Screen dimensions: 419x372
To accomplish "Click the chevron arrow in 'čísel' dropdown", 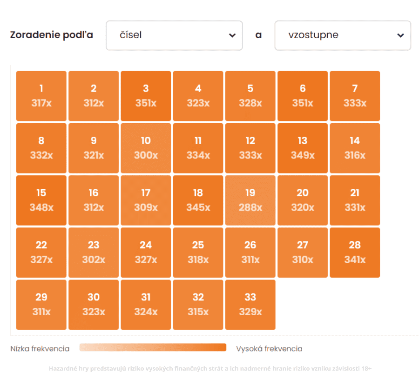I will (232, 36).
